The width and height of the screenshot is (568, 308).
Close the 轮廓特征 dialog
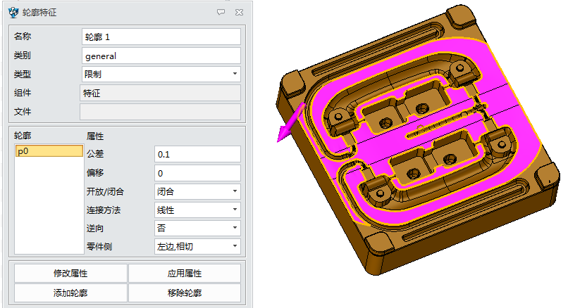click(x=240, y=12)
